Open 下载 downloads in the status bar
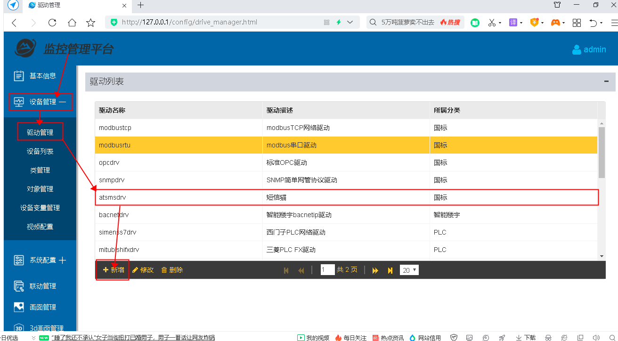 [x=526, y=337]
